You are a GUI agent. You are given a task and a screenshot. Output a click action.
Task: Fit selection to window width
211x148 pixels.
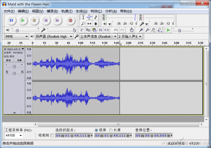(x=153, y=30)
